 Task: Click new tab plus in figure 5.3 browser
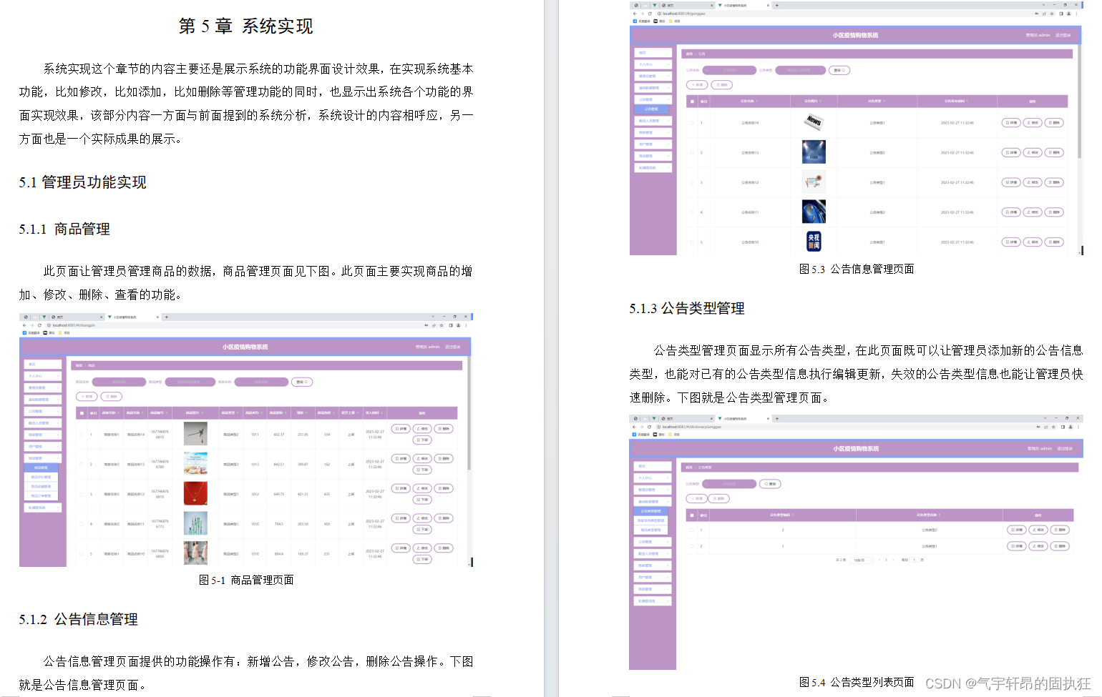pos(776,5)
